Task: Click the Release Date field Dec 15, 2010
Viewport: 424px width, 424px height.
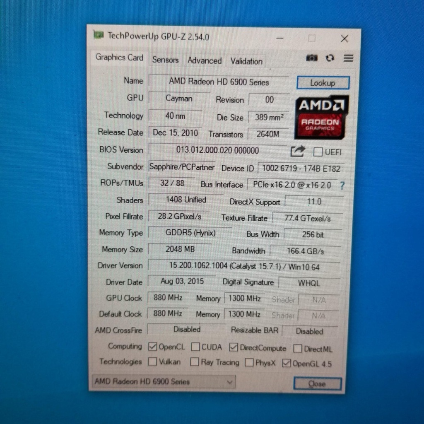Action: coord(175,133)
